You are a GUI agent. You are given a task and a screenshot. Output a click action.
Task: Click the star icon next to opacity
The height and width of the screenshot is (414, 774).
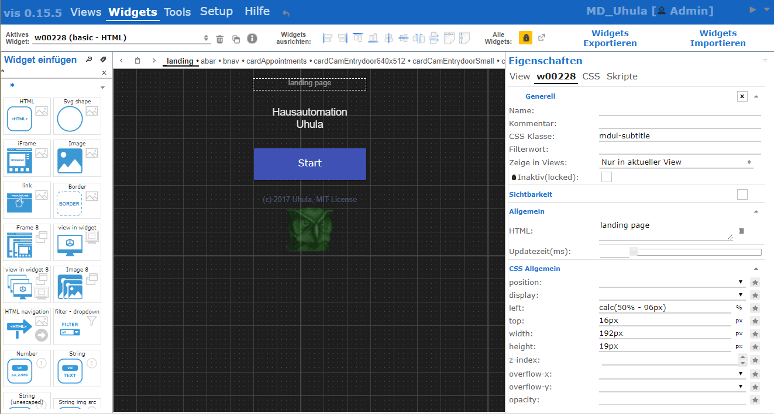click(x=755, y=400)
